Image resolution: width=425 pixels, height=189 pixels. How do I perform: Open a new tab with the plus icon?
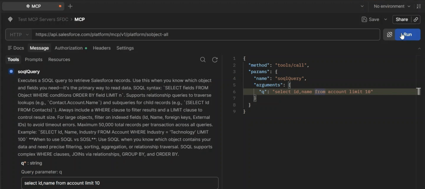(x=70, y=6)
